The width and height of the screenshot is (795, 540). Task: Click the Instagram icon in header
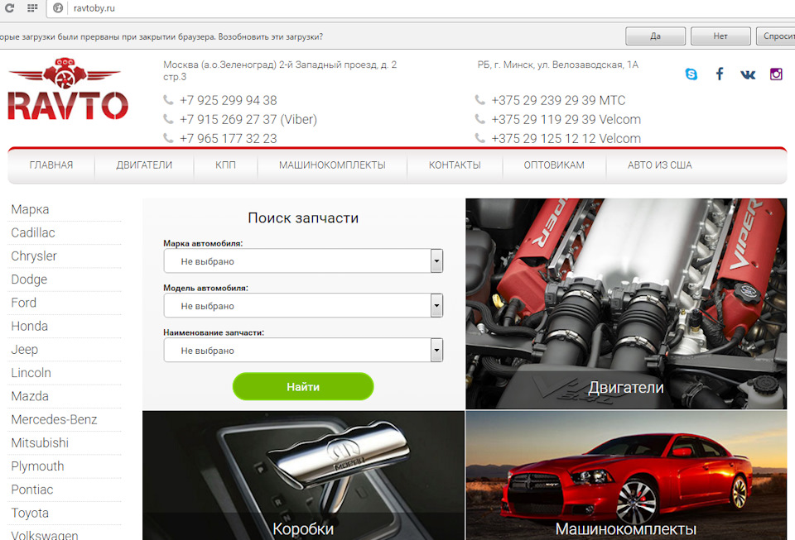click(776, 74)
